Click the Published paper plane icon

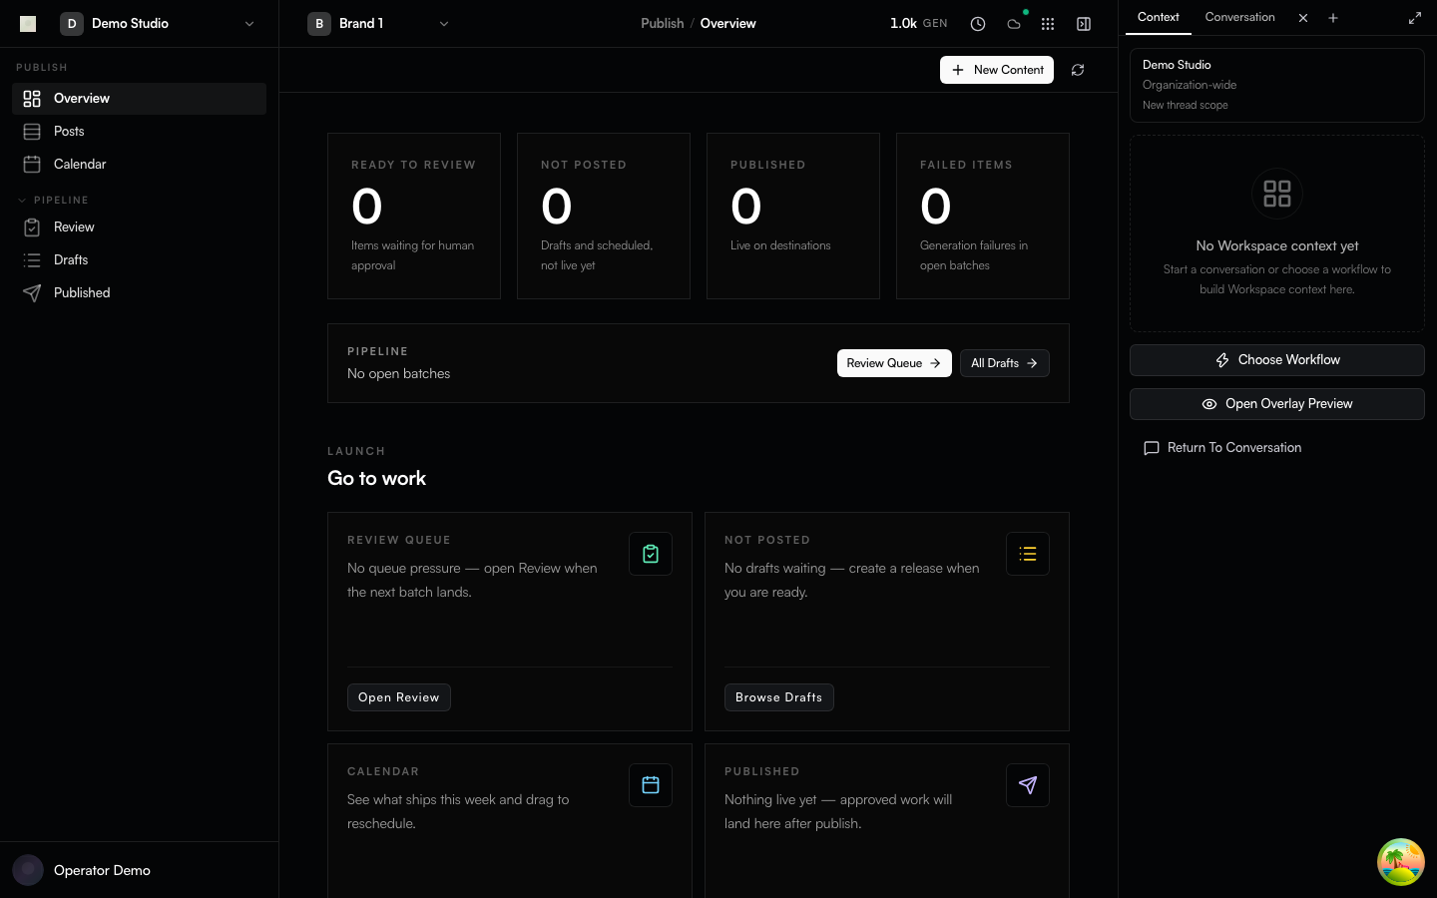1028,785
